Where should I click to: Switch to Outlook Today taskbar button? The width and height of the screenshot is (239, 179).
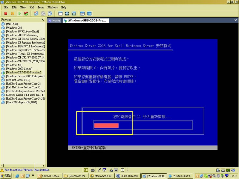coord(49,176)
